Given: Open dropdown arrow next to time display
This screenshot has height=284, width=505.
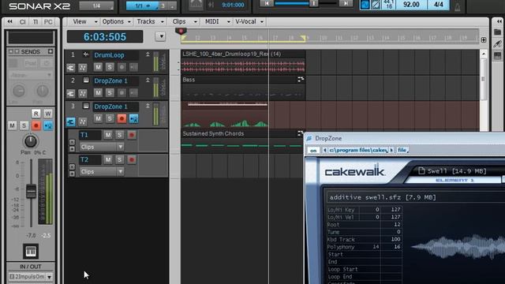Looking at the screenshot, I should (160, 36).
